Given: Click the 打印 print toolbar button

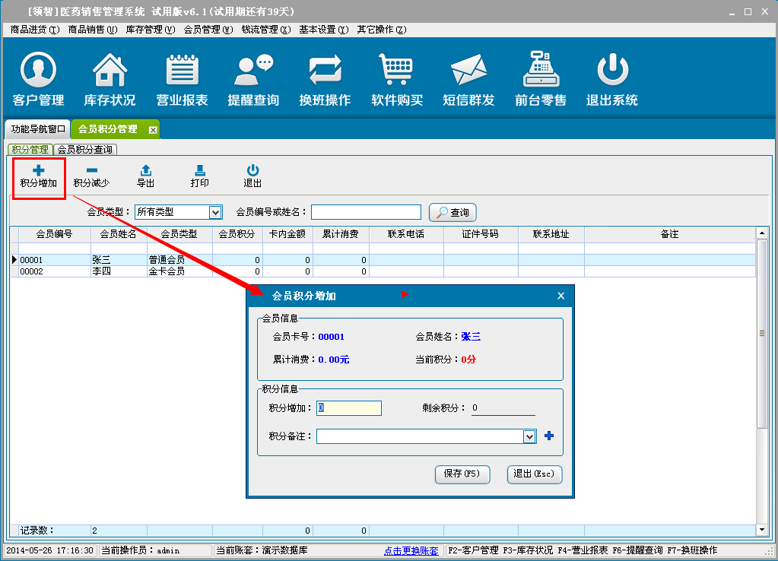Looking at the screenshot, I should [199, 176].
